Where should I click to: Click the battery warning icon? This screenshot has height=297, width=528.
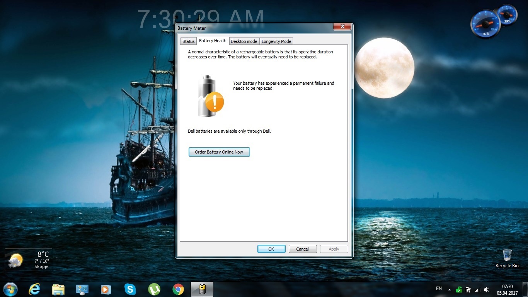pos(210,96)
